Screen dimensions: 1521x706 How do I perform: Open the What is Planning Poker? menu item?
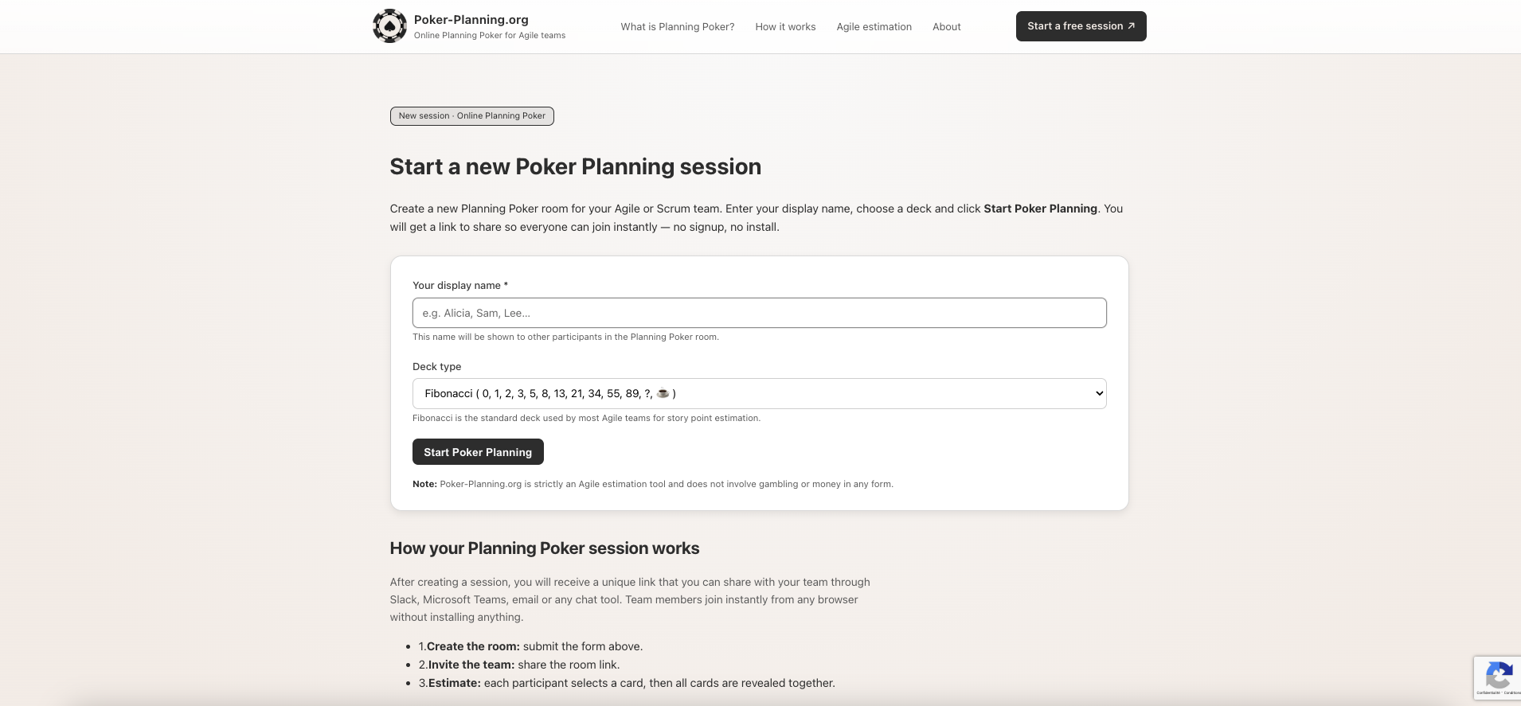[x=677, y=26]
